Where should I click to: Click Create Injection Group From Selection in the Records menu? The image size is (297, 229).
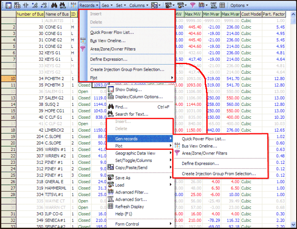(x=127, y=70)
